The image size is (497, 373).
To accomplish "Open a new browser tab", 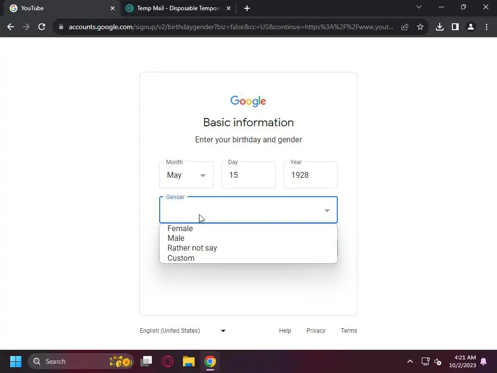I will pyautogui.click(x=247, y=8).
